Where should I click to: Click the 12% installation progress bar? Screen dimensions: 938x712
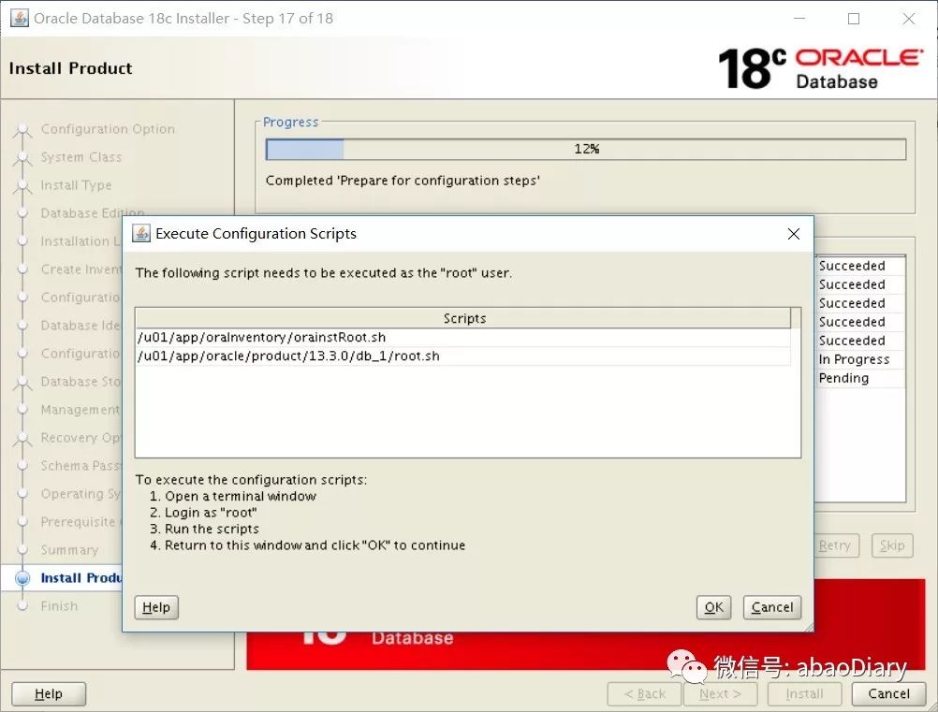click(x=586, y=149)
